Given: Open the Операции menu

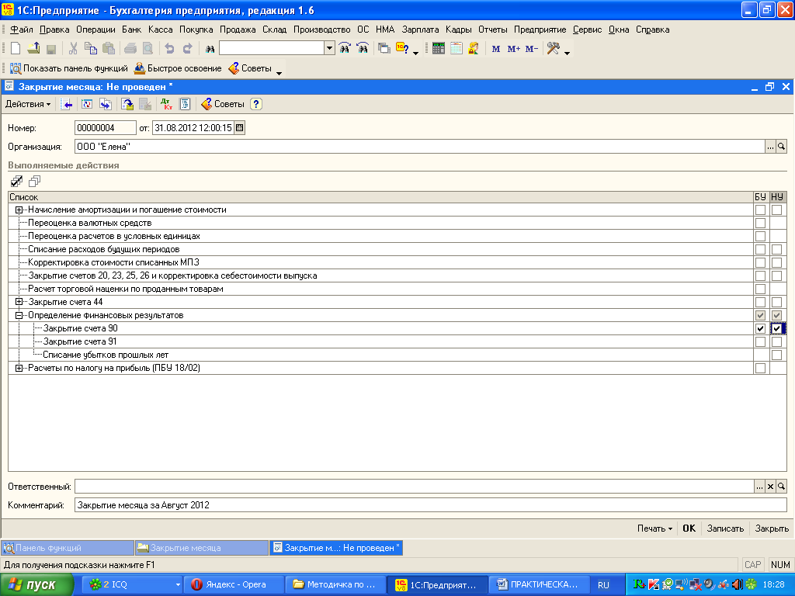Looking at the screenshot, I should [x=95, y=29].
